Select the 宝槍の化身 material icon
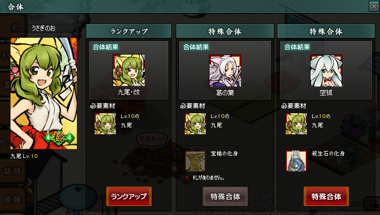 [x=195, y=161]
